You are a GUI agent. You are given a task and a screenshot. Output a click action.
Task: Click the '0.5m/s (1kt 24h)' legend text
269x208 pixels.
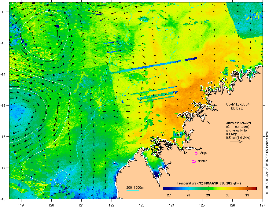(x=238, y=138)
